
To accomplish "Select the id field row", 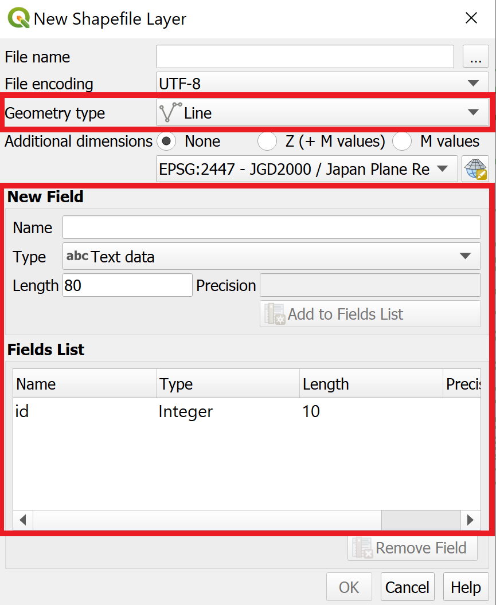I will point(247,411).
